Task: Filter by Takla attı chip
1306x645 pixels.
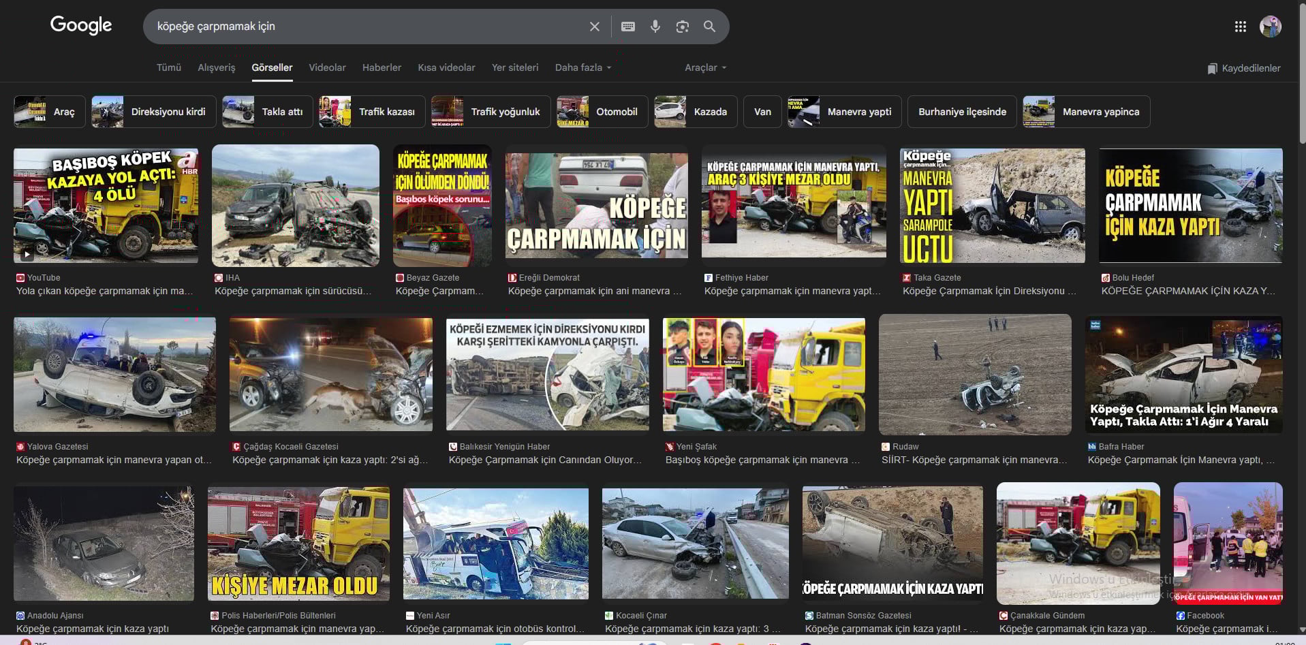Action: [267, 112]
